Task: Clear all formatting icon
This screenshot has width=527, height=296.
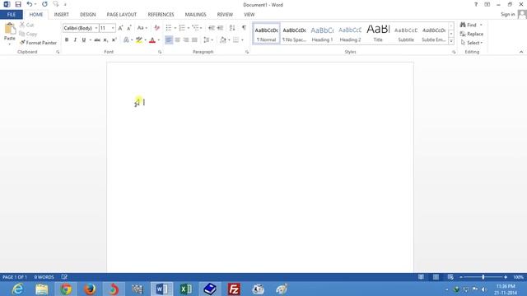Action: (x=156, y=28)
